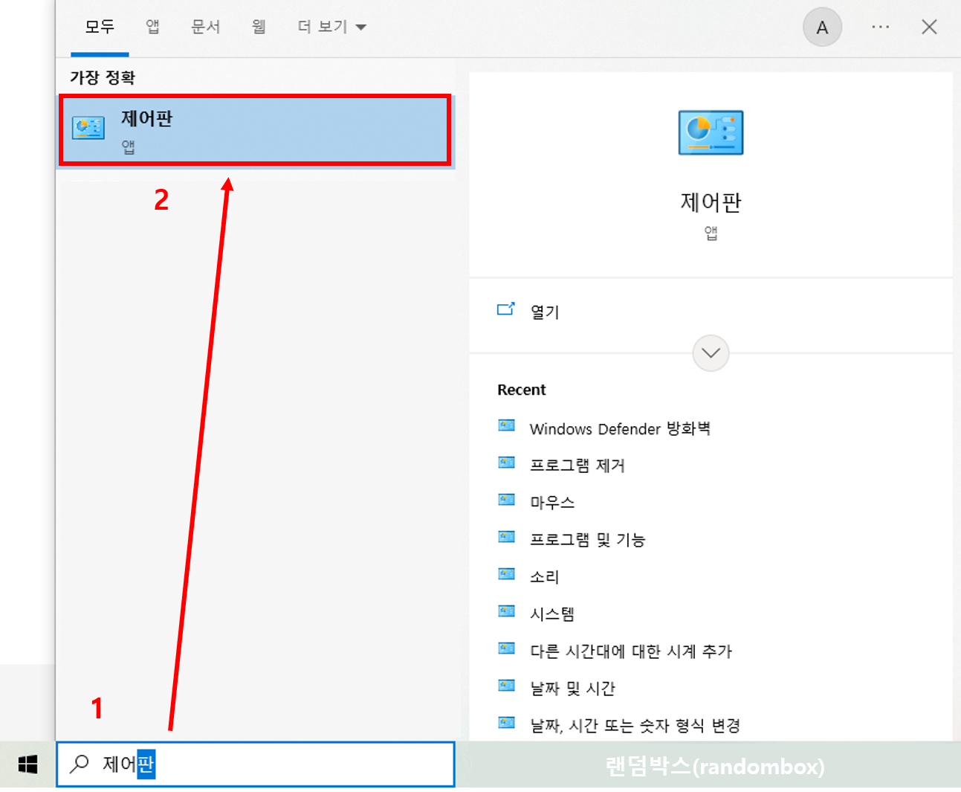Screen dimensions: 961x792
Task: Switch to the 앱 search tab
Action: [x=152, y=26]
